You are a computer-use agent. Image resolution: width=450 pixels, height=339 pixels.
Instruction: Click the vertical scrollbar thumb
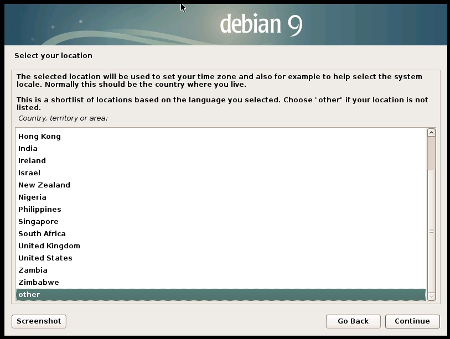pyautogui.click(x=431, y=231)
